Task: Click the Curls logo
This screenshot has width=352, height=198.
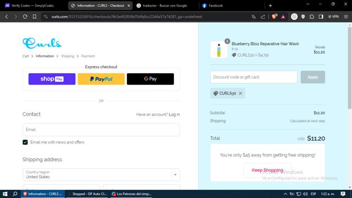Action: pos(42,43)
